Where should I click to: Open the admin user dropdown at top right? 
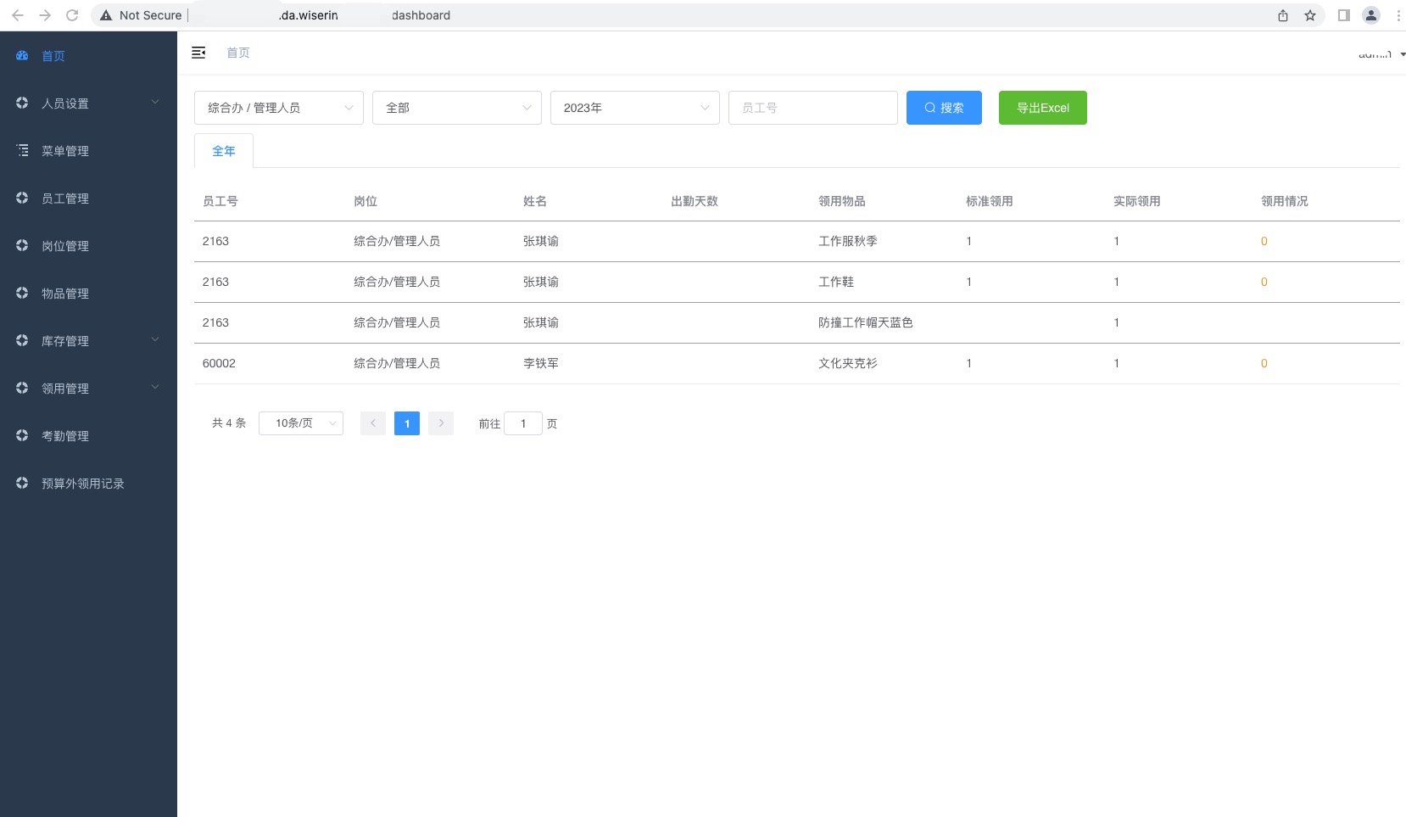click(x=1382, y=54)
